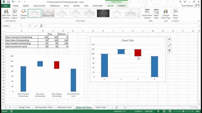Image resolution: width=202 pixels, height=113 pixels.
Task: Switch to the DEVELOPER tab
Action: (x=98, y=6)
